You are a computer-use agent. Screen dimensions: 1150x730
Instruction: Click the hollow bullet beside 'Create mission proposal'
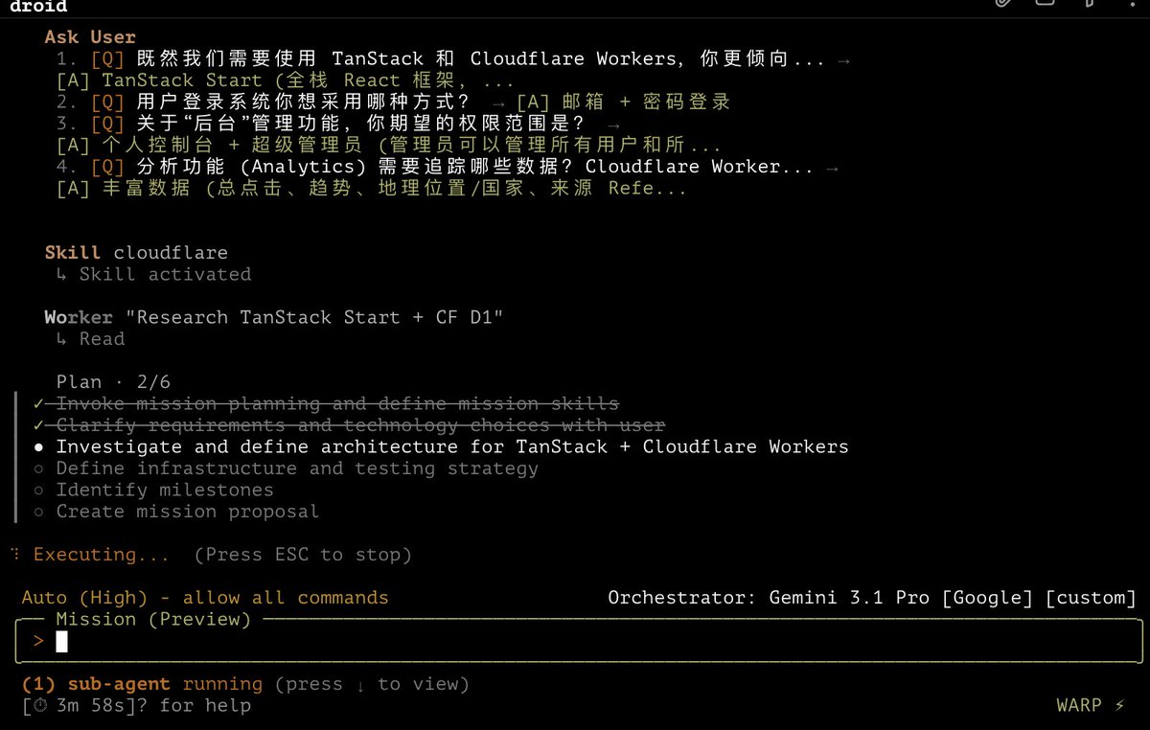(38, 512)
